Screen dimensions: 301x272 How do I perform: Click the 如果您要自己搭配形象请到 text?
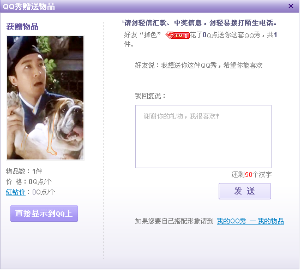point(175,222)
